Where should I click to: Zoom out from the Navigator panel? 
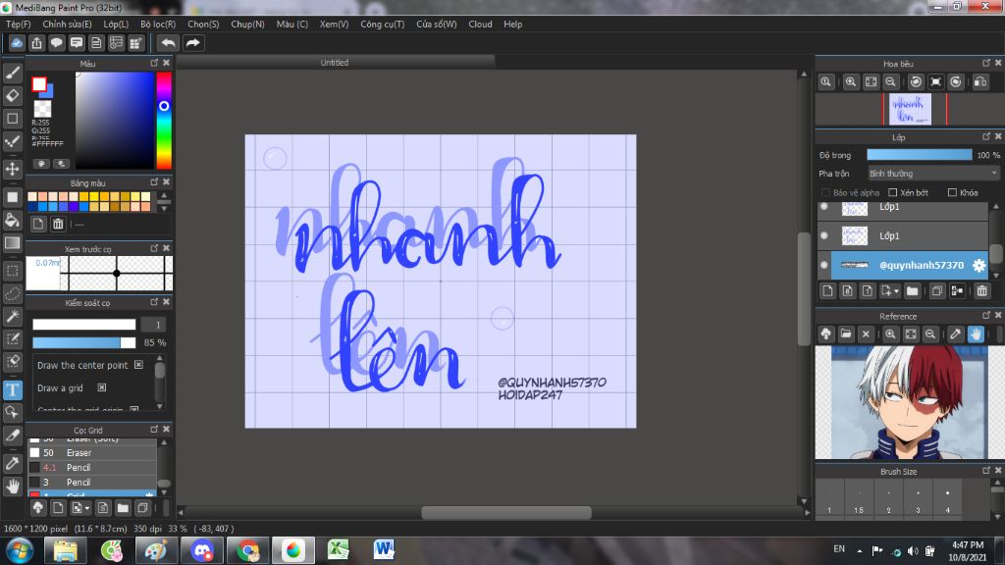890,82
